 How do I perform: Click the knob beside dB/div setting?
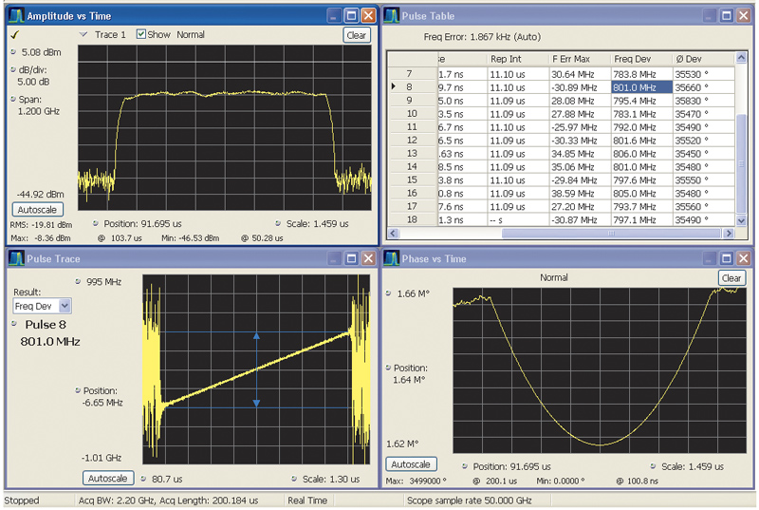point(11,68)
